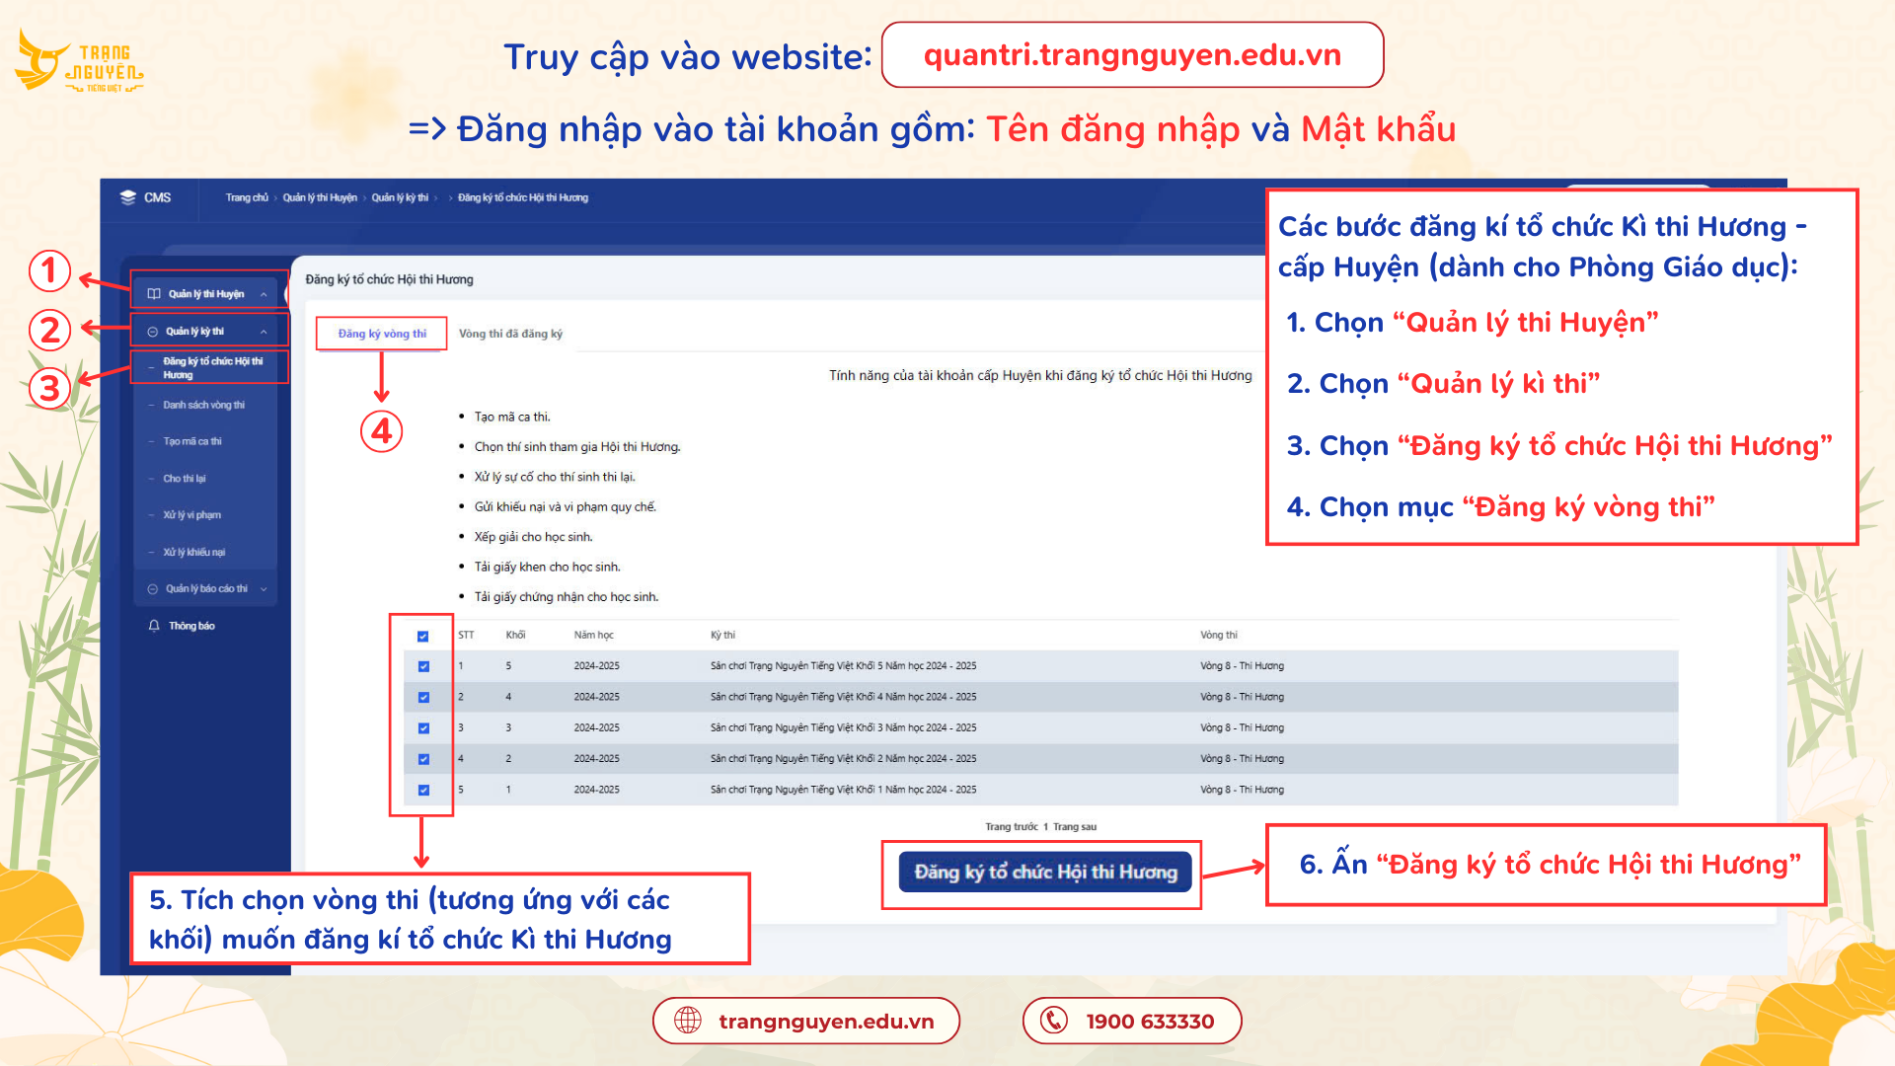Open Cho thi lại in the sidebar
Viewport: 1895px width, 1066px height.
(185, 479)
